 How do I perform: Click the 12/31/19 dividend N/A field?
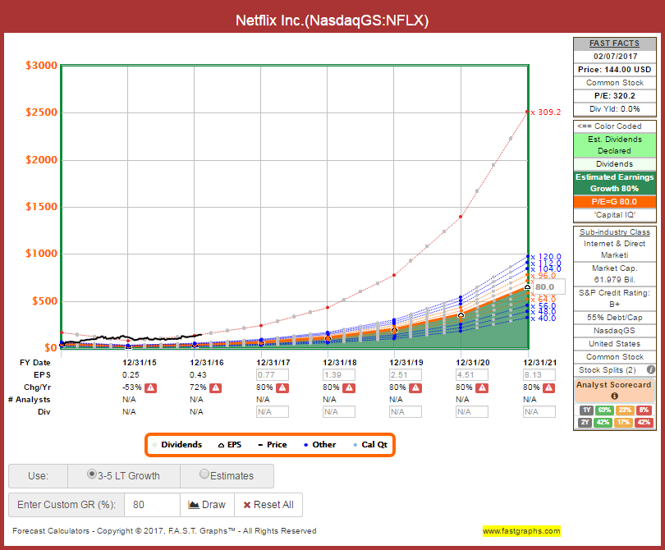[x=406, y=412]
